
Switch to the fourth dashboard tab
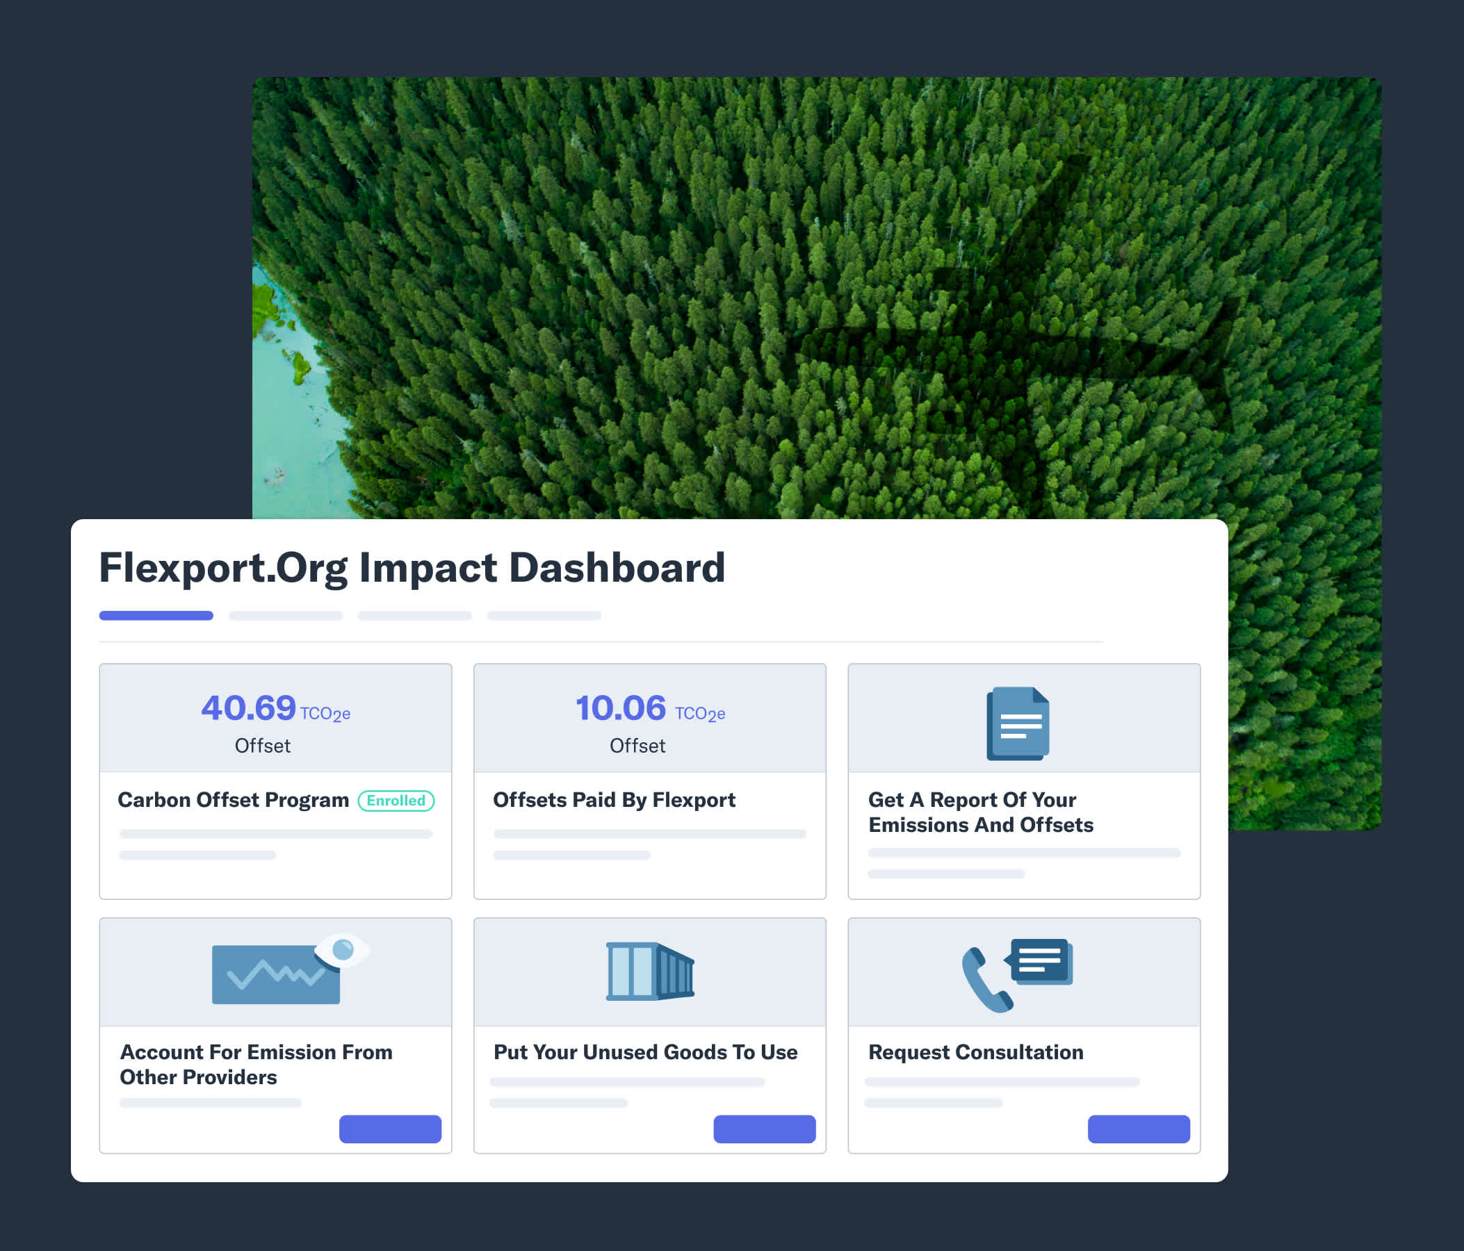(x=544, y=615)
